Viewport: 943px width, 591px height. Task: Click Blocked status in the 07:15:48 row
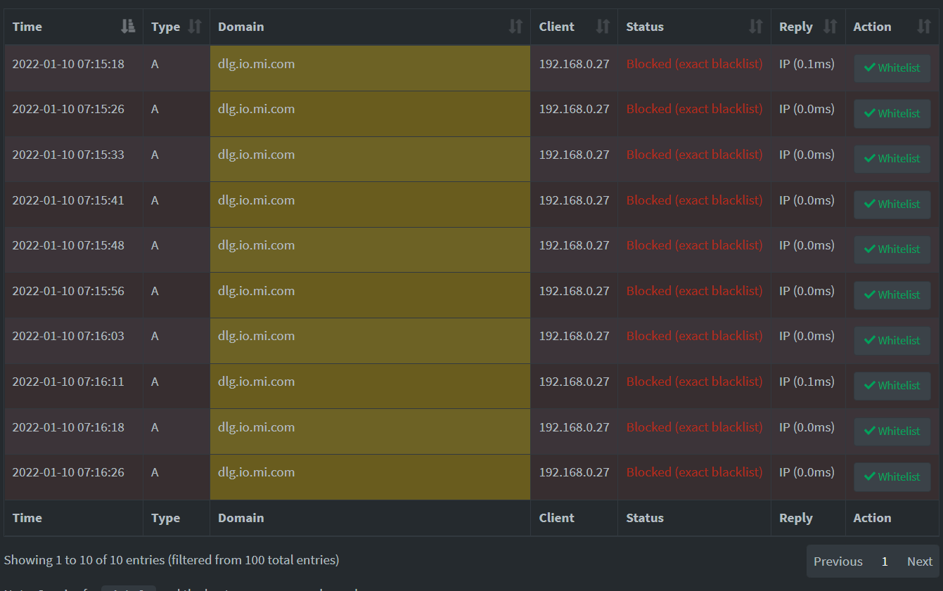click(694, 245)
